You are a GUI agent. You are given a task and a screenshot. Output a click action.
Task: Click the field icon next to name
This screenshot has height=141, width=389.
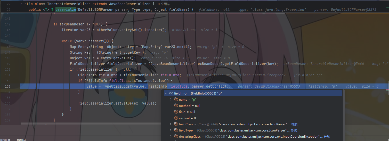point(176,100)
